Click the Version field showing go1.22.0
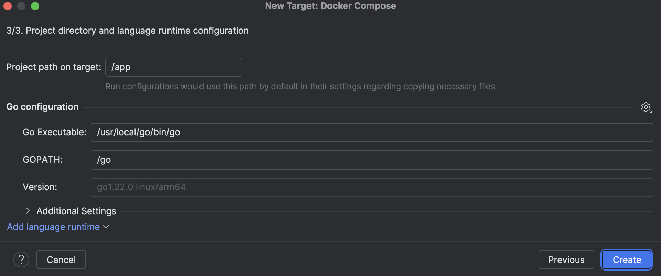Image resolution: width=661 pixels, height=276 pixels. (371, 187)
